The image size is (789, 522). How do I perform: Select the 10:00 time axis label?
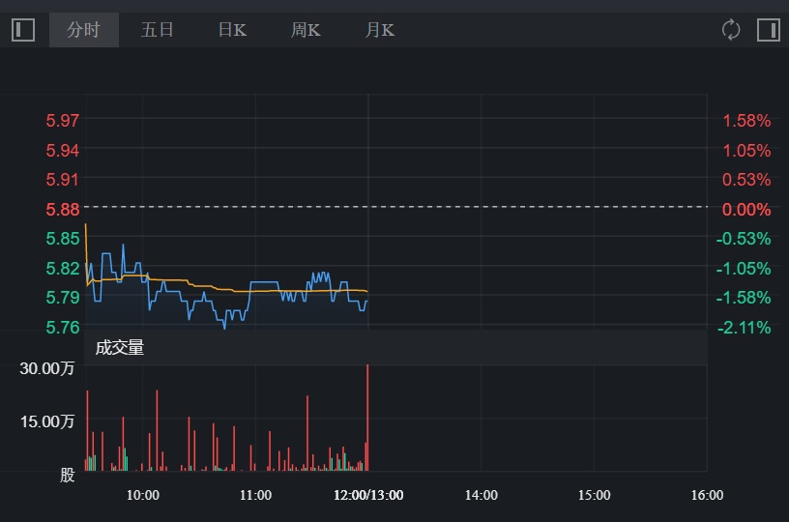pyautogui.click(x=143, y=495)
